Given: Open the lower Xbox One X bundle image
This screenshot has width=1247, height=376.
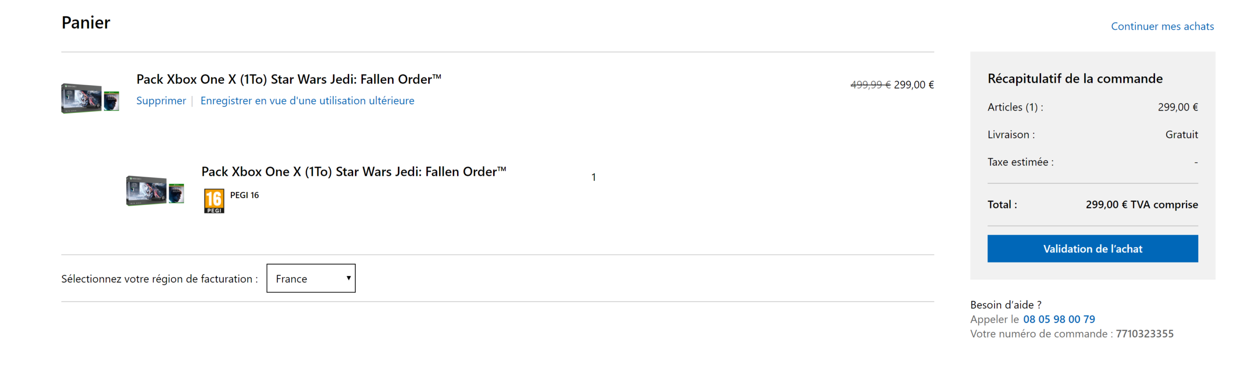Looking at the screenshot, I should 155,190.
